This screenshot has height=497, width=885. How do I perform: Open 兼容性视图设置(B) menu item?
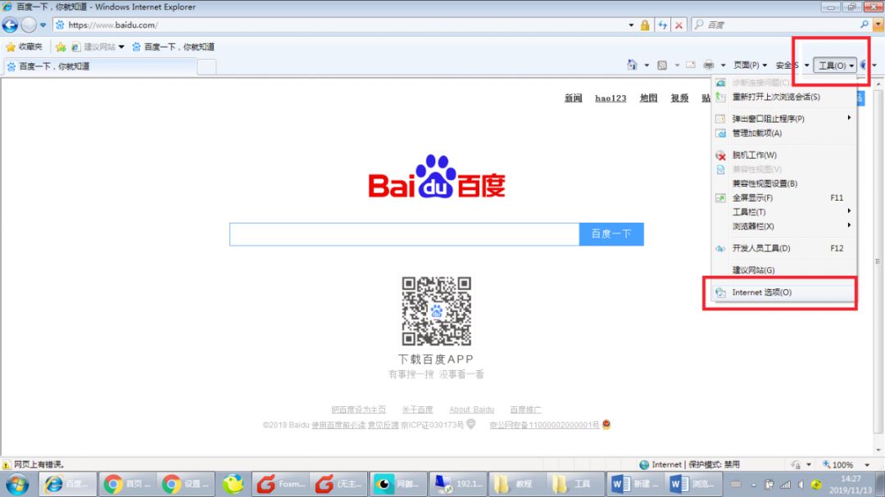tap(784, 183)
